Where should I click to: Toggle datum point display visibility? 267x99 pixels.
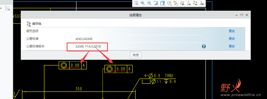(x=195, y=3)
